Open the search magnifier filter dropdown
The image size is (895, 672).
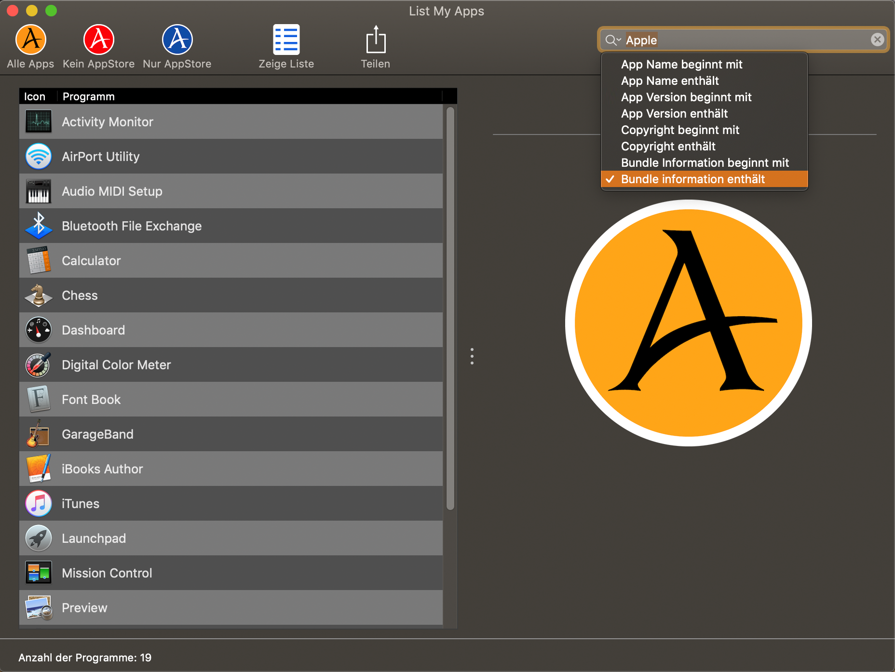613,40
